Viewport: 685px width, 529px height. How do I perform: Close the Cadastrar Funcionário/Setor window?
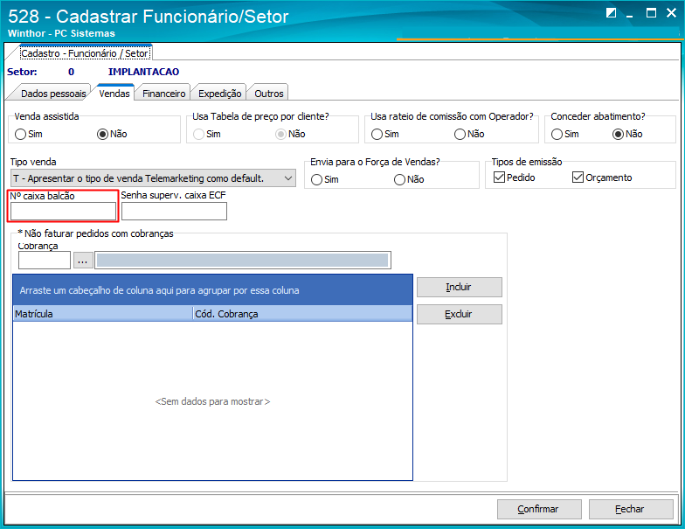[x=671, y=12]
